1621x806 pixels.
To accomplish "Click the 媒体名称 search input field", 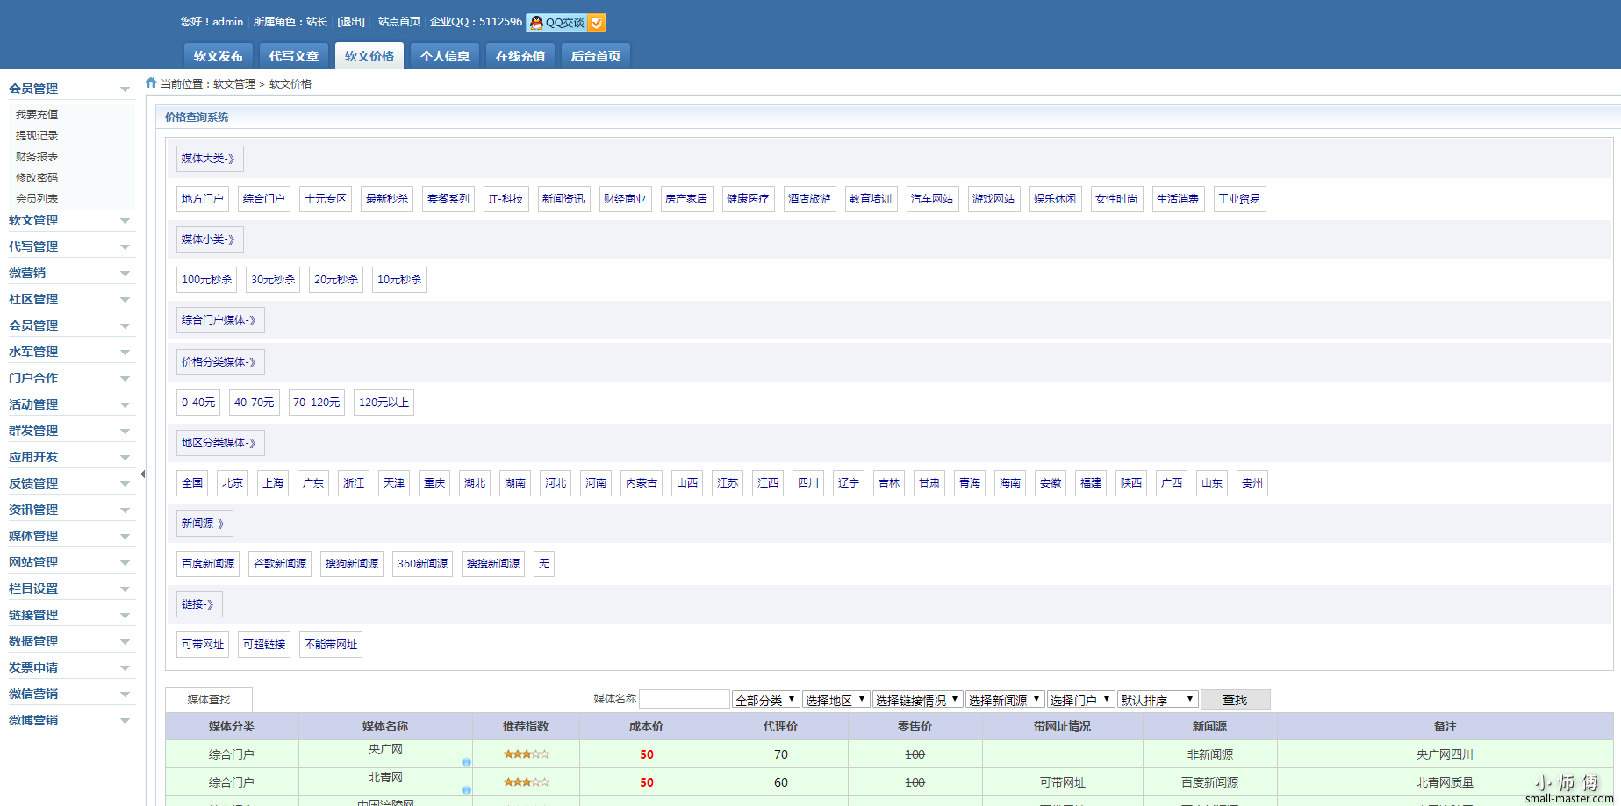I will [x=685, y=699].
